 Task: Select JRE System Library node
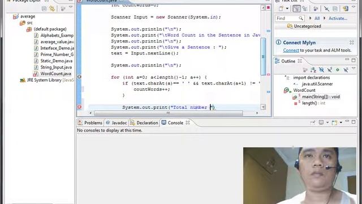tap(50, 80)
